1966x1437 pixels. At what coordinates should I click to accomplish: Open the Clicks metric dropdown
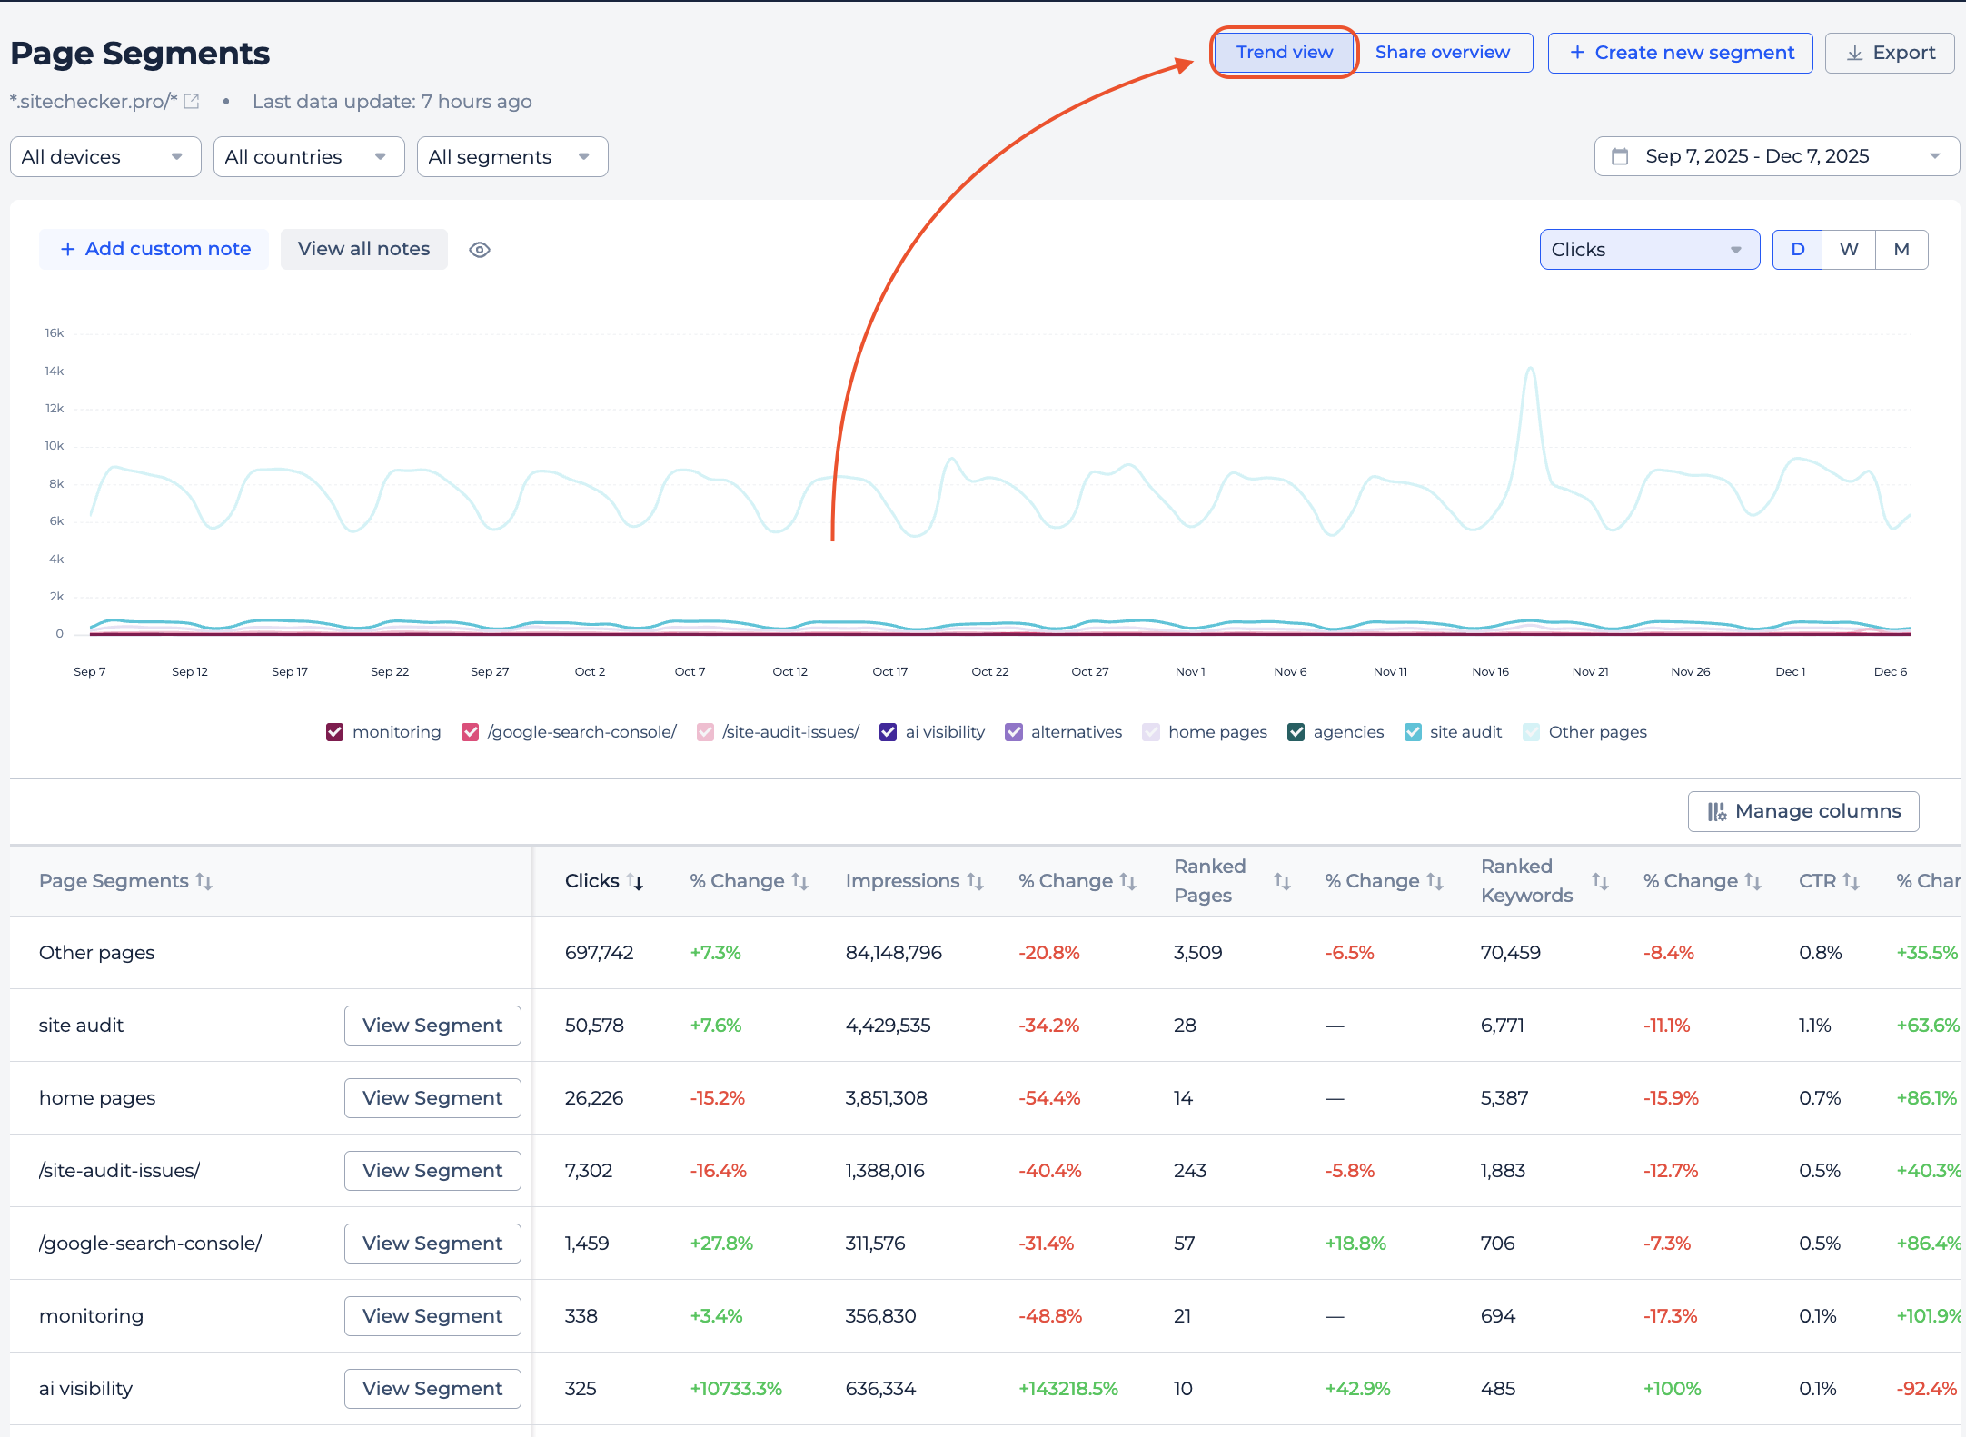[x=1649, y=250]
